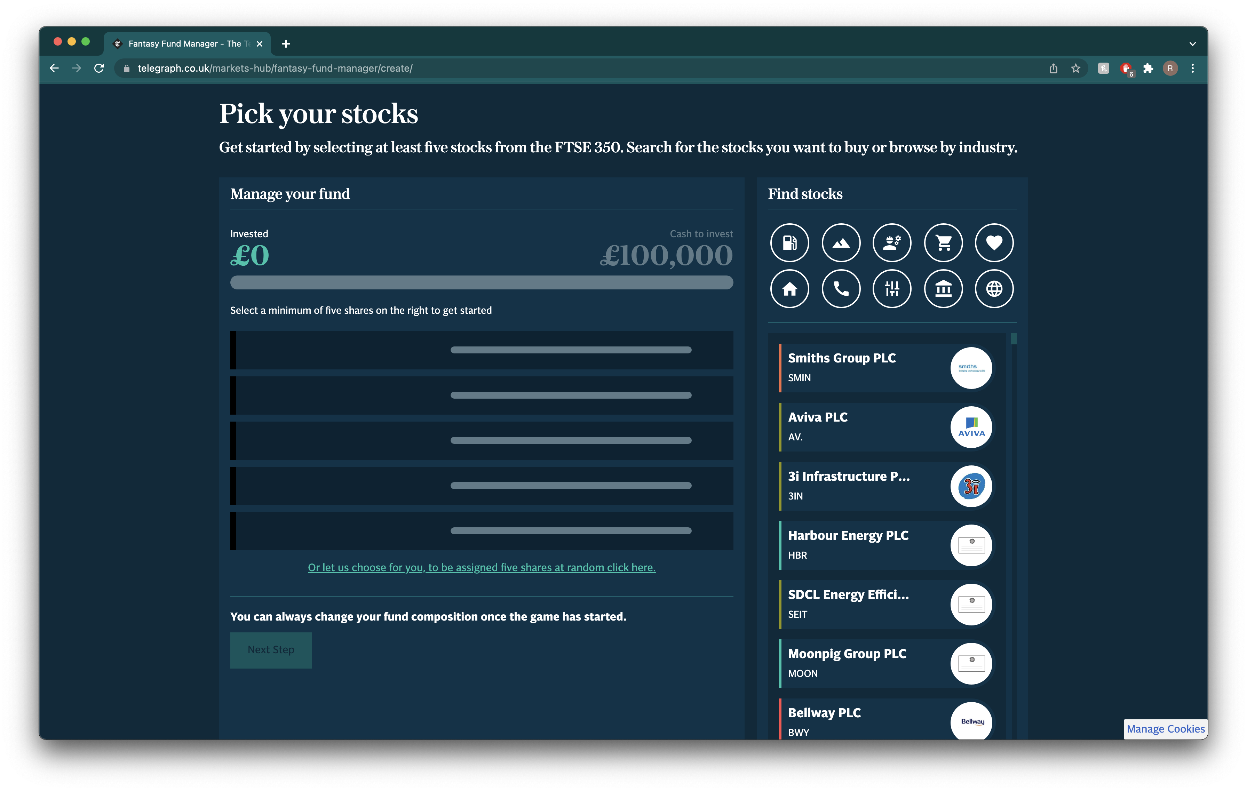The height and width of the screenshot is (791, 1247).
Task: View site info lock icon
Action: [126, 68]
